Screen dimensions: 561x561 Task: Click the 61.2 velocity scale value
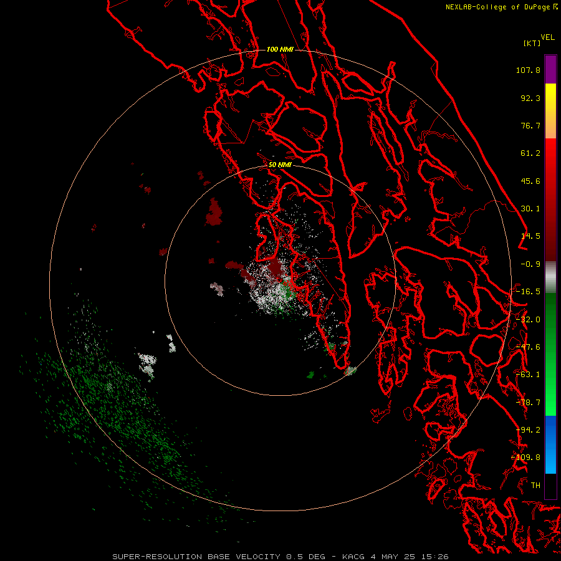(530, 153)
